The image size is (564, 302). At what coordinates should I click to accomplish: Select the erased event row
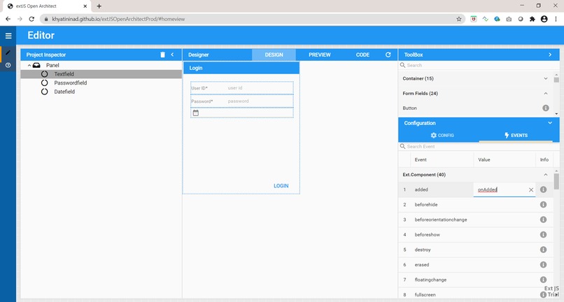(x=476, y=265)
